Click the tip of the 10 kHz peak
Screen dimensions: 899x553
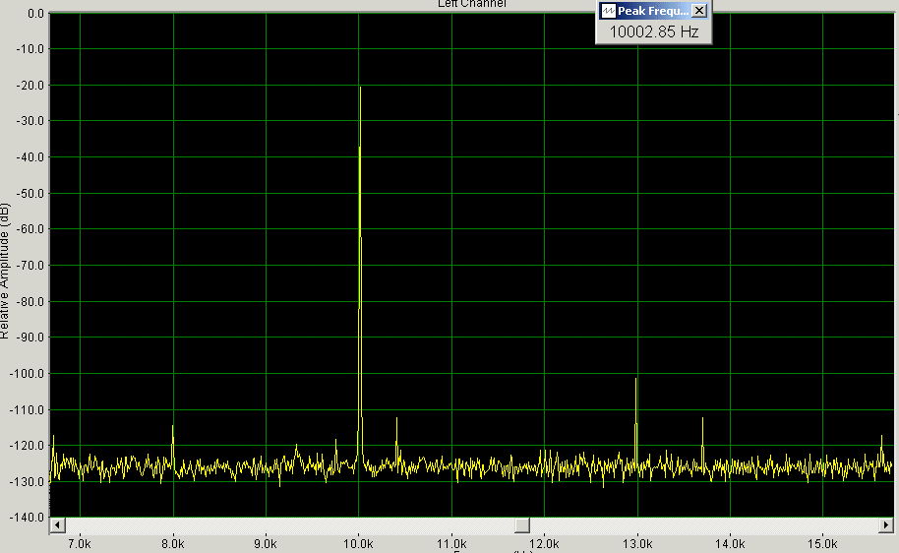(x=360, y=89)
